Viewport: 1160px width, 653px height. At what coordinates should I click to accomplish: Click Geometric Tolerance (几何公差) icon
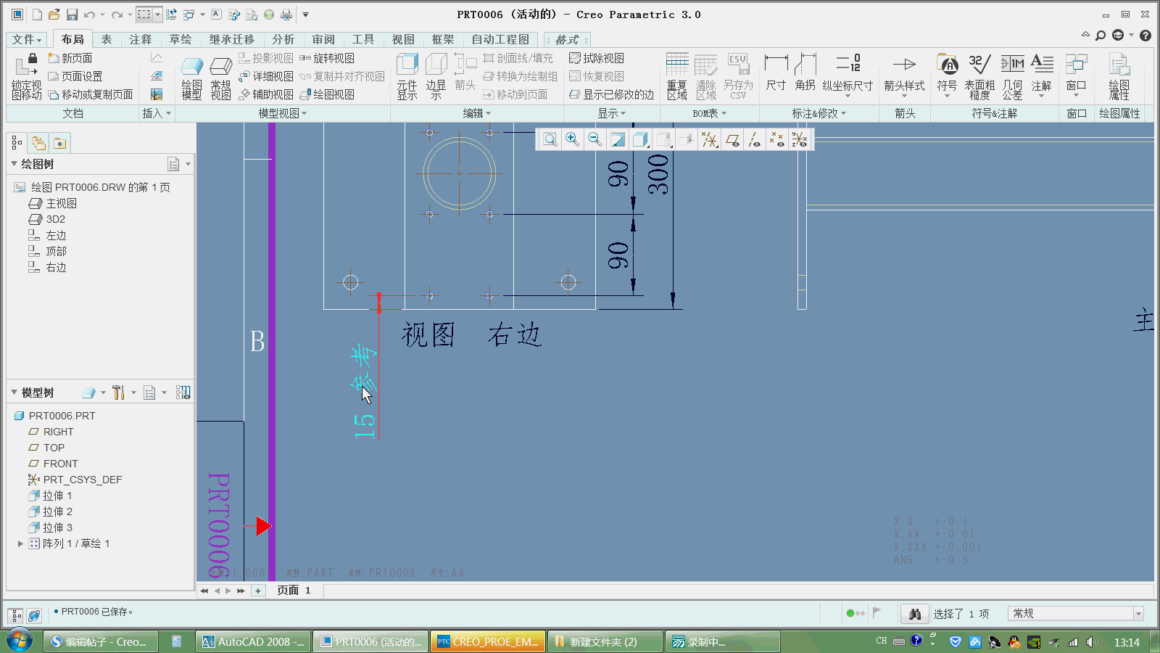pos(1012,76)
